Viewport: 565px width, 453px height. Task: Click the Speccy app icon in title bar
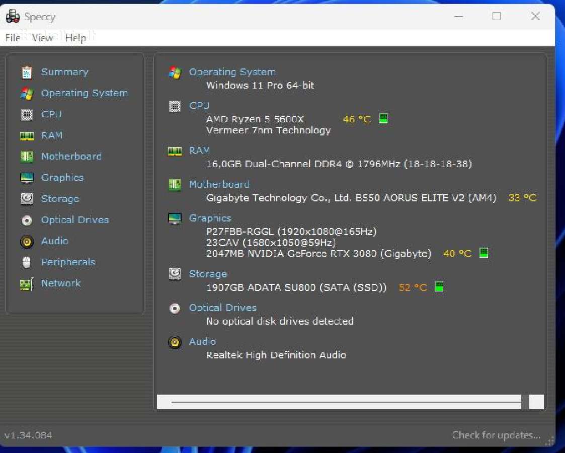pyautogui.click(x=13, y=16)
